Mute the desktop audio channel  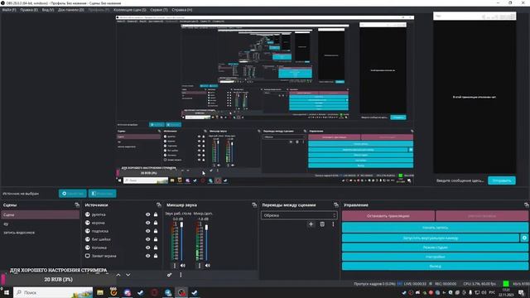(183, 266)
